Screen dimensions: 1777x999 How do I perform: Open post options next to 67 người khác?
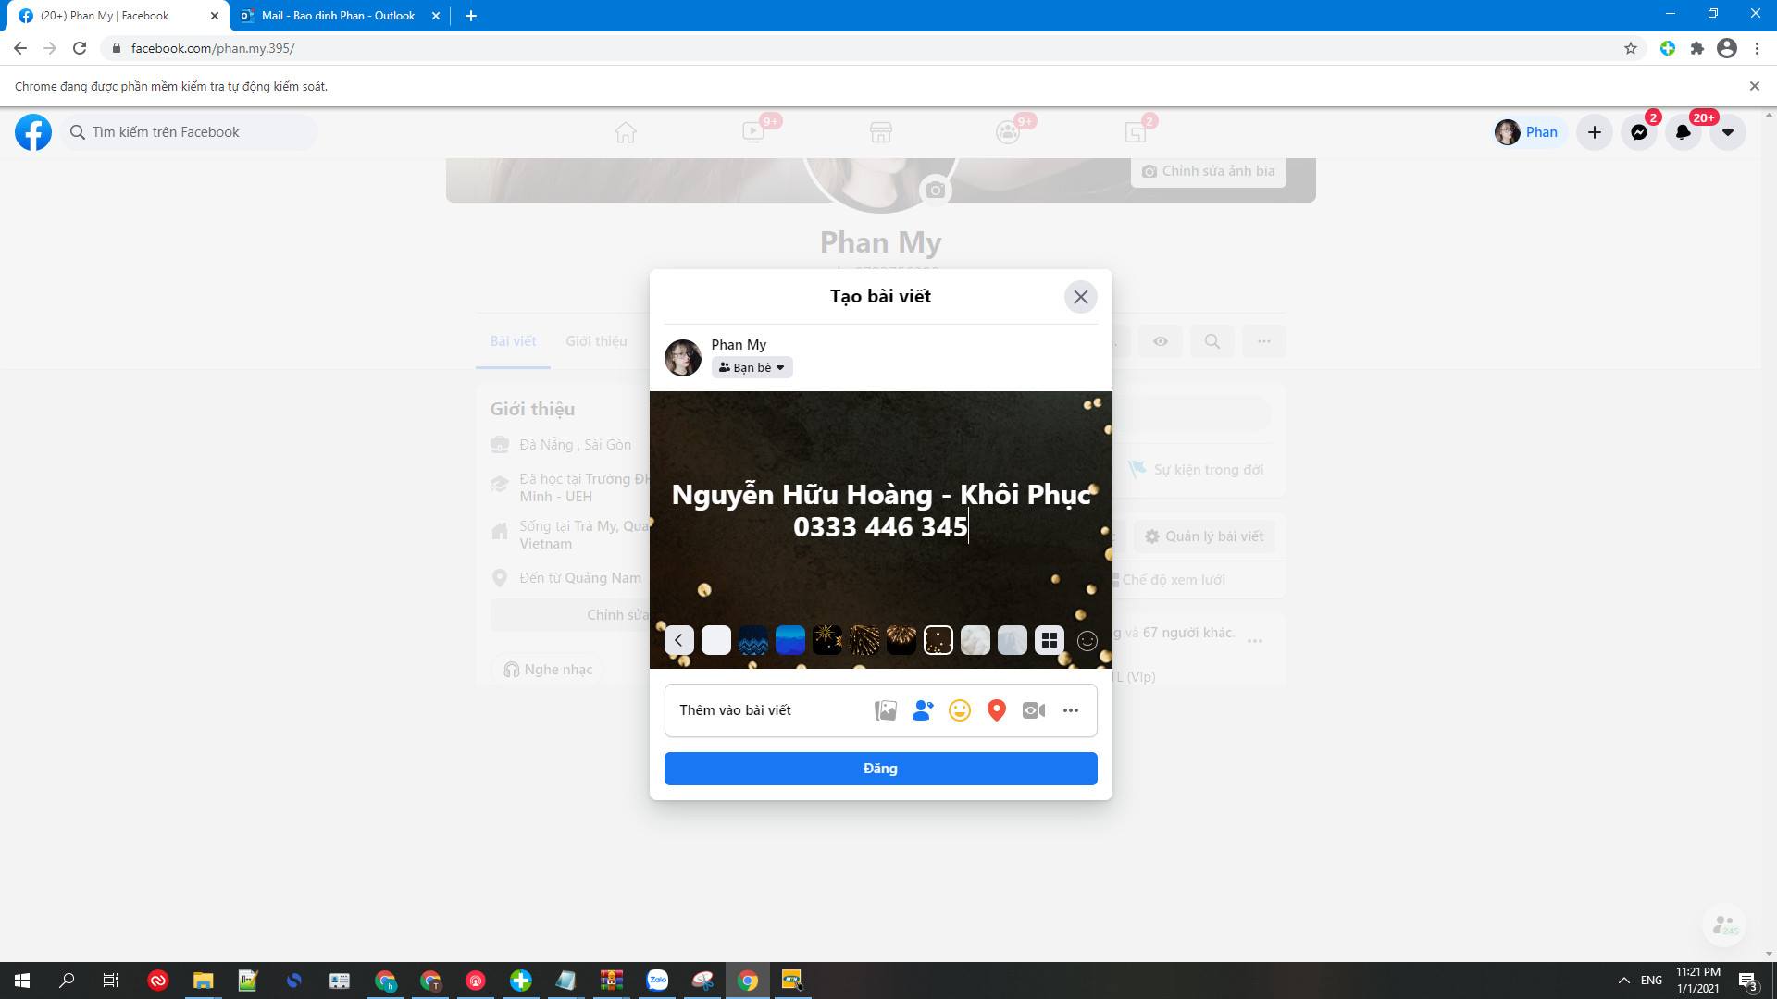[1255, 640]
